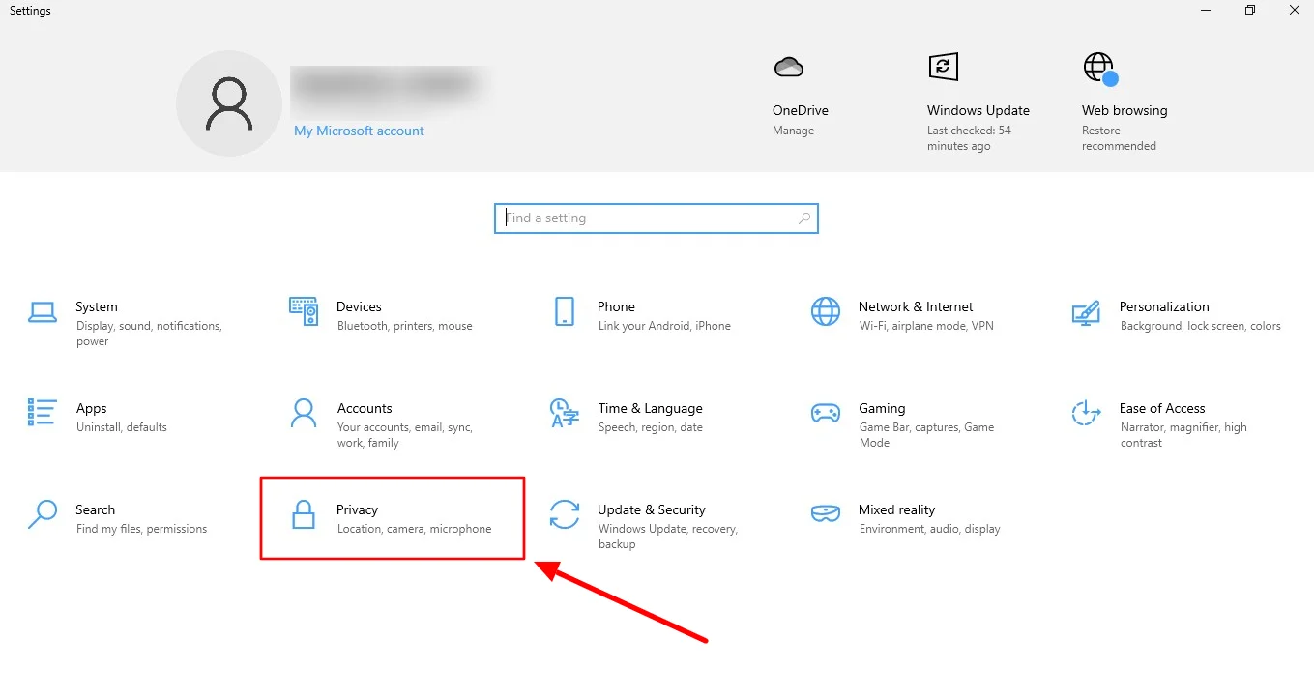Focus the Find a setting field
This screenshot has height=698, width=1314.
657,218
